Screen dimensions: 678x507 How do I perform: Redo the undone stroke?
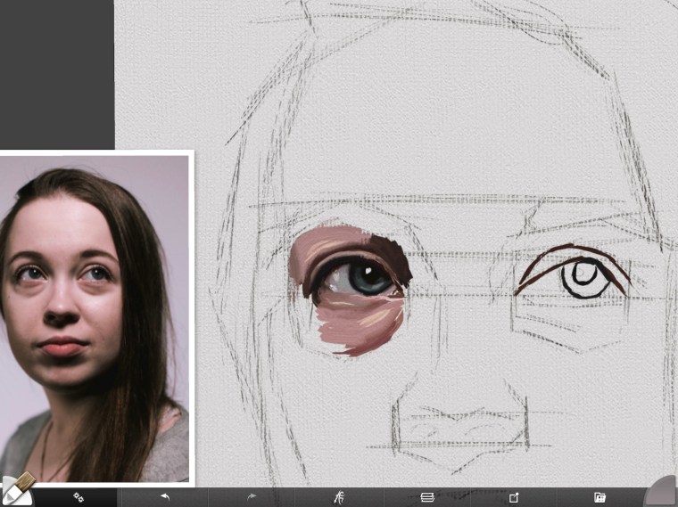click(252, 497)
